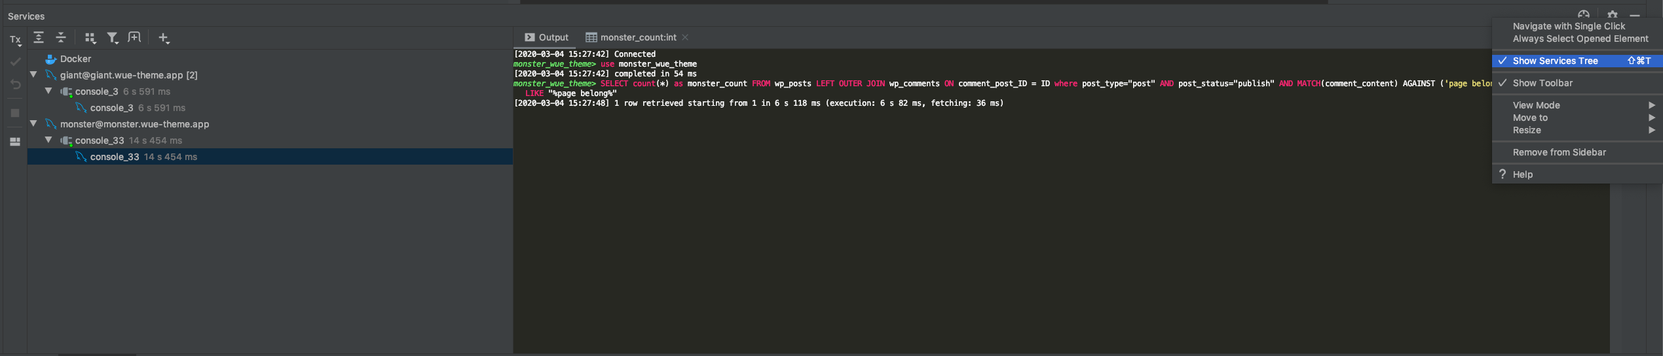Click the Collapse All toolbar icon
Viewport: 1663px width, 356px height.
61,38
